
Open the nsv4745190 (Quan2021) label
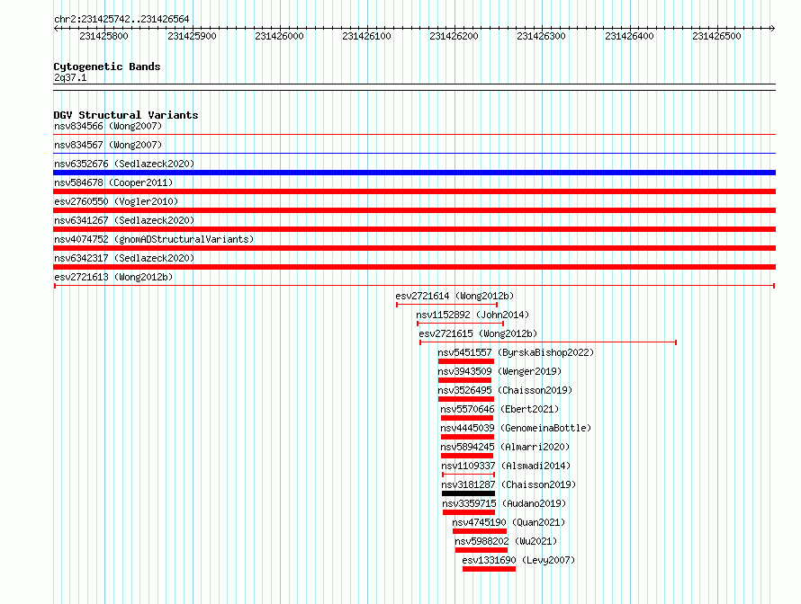pos(508,522)
